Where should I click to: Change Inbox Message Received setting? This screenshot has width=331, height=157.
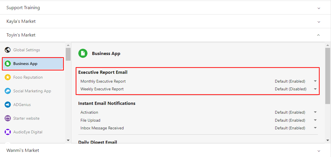296,128
